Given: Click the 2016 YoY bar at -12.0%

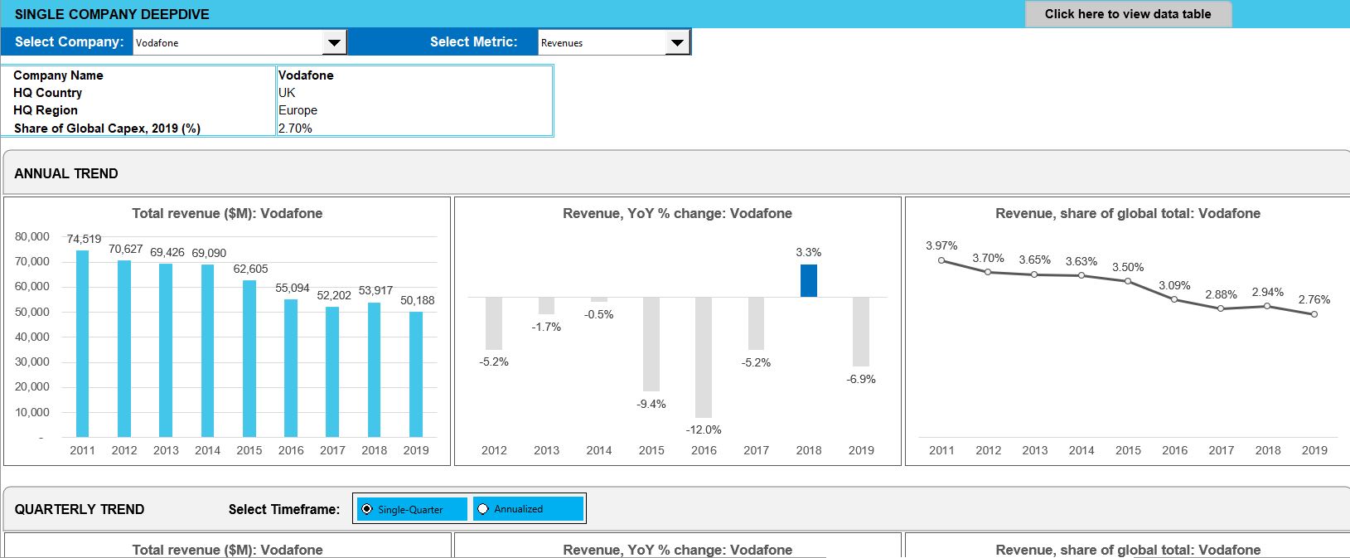Looking at the screenshot, I should (704, 357).
